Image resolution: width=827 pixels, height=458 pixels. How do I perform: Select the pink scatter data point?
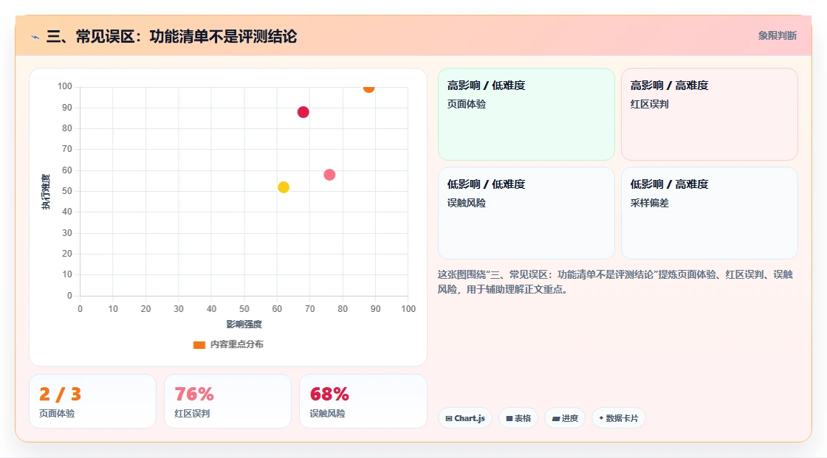pos(329,175)
